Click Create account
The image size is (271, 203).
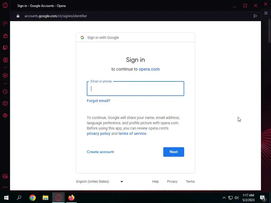coord(100,152)
